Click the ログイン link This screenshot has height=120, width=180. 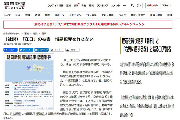tap(166, 5)
